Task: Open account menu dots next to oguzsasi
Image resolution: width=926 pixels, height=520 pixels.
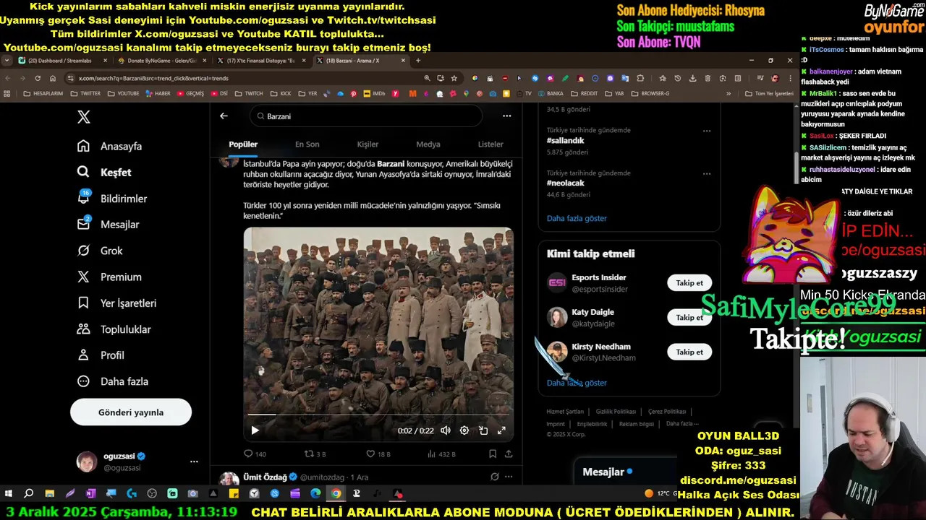Action: point(194,461)
